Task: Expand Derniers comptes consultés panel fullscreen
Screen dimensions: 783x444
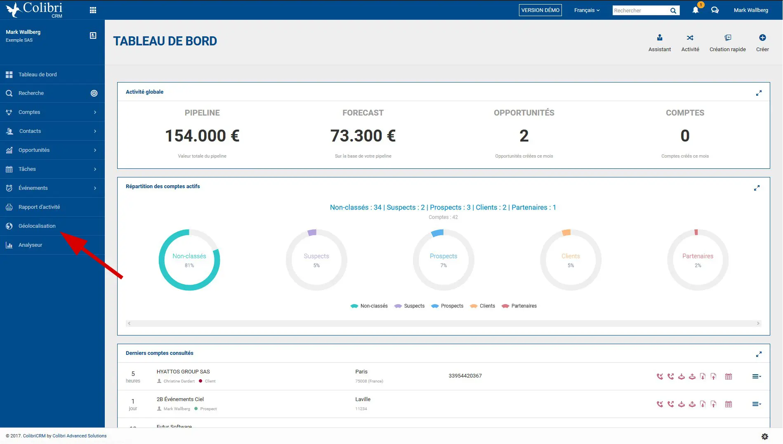Action: 759,354
